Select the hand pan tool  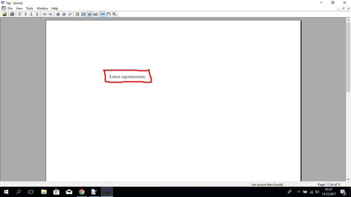(109, 14)
